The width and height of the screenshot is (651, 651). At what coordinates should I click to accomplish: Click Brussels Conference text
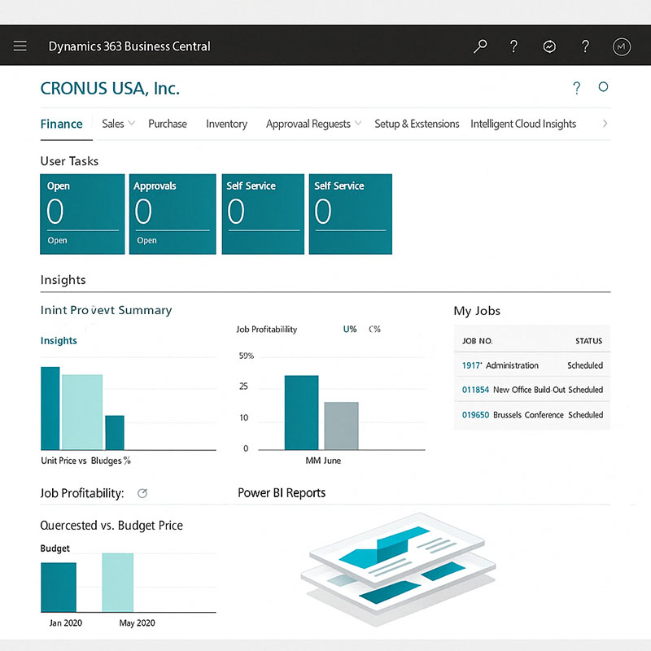[528, 415]
